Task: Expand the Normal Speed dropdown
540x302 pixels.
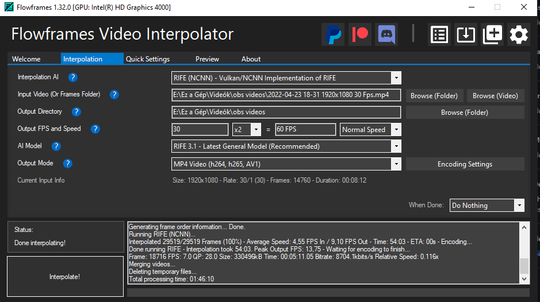Action: 370,130
